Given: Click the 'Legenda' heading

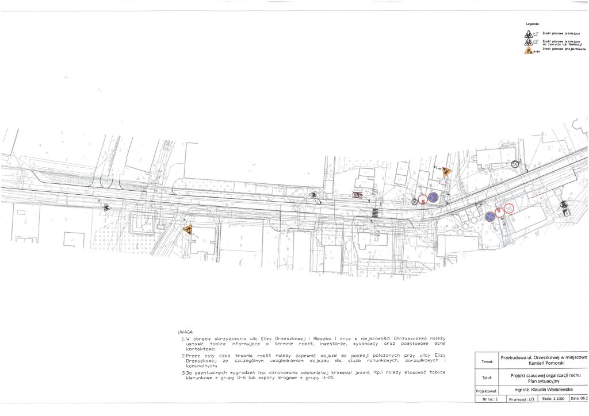Looking at the screenshot, I should coord(532,24).
